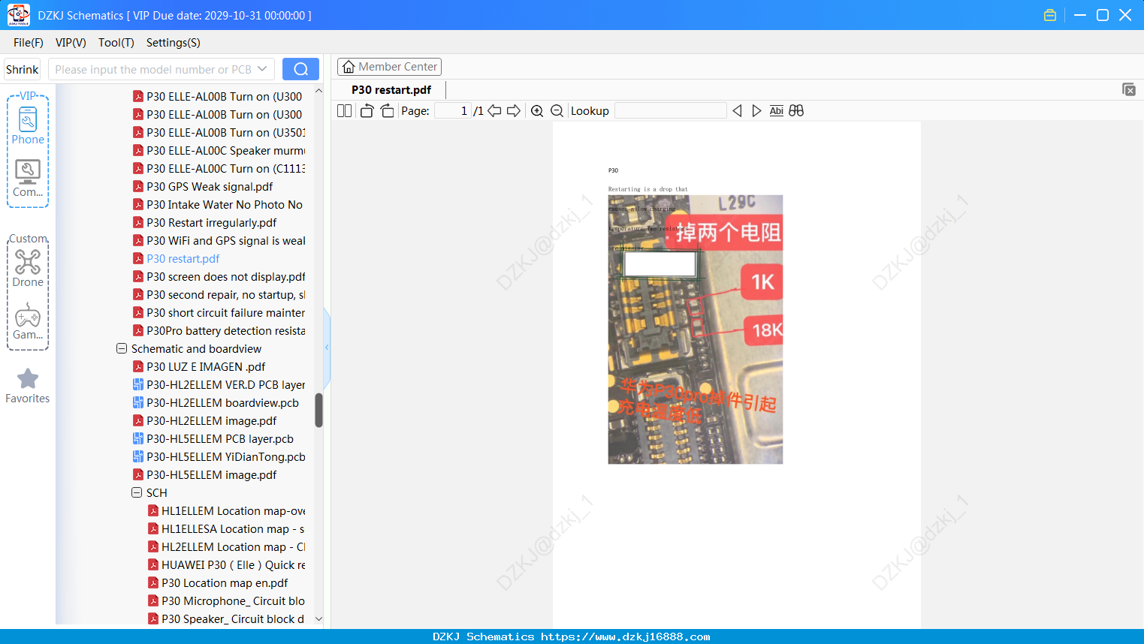Open the model number dropdown arrow

(x=262, y=69)
